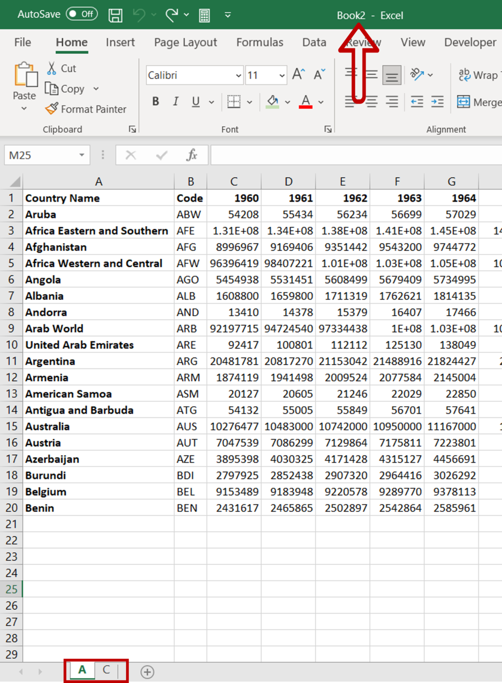Click the Undo icon
The image size is (502, 683).
(x=139, y=14)
